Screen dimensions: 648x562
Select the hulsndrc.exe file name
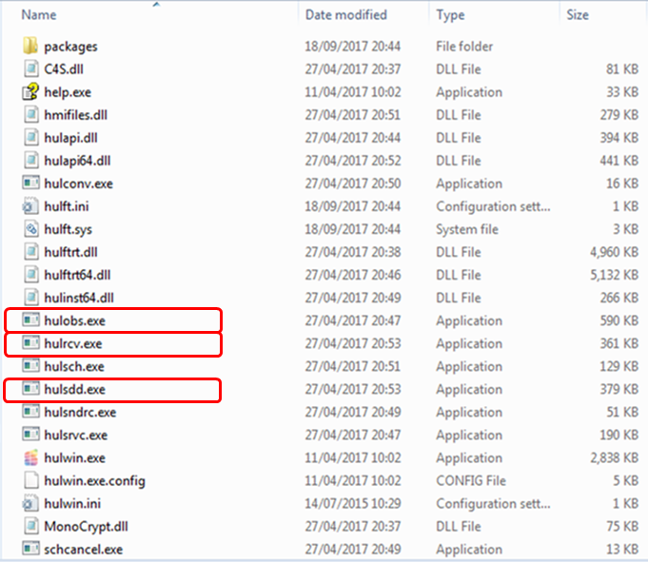coord(80,412)
